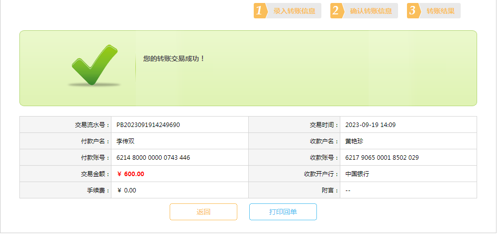Click the step 2 number badge
499x251 pixels.
coord(336,11)
